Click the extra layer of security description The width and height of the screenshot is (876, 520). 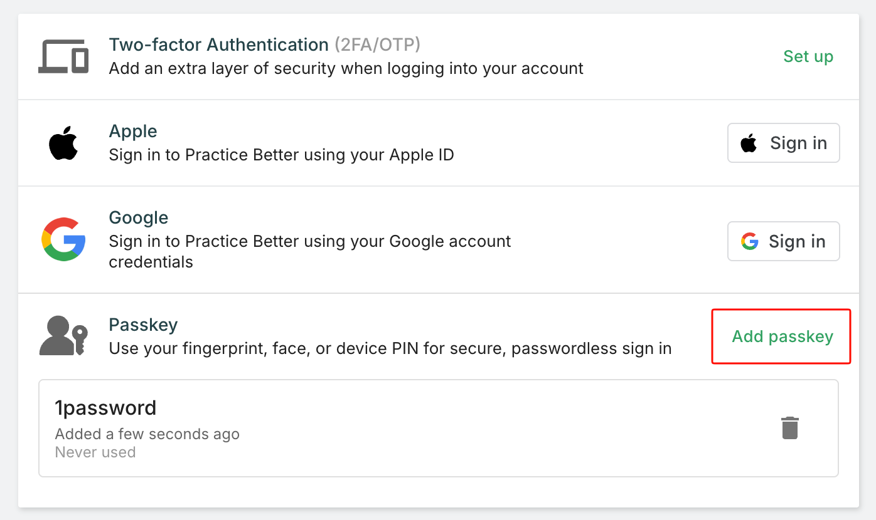tap(346, 68)
